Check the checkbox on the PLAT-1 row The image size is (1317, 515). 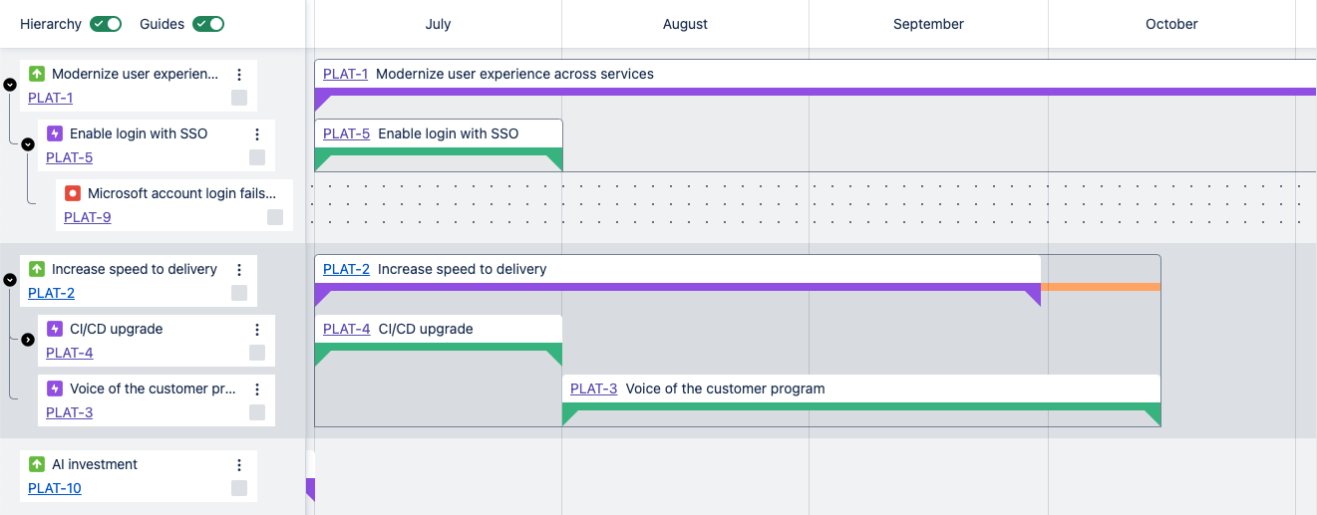[x=239, y=98]
